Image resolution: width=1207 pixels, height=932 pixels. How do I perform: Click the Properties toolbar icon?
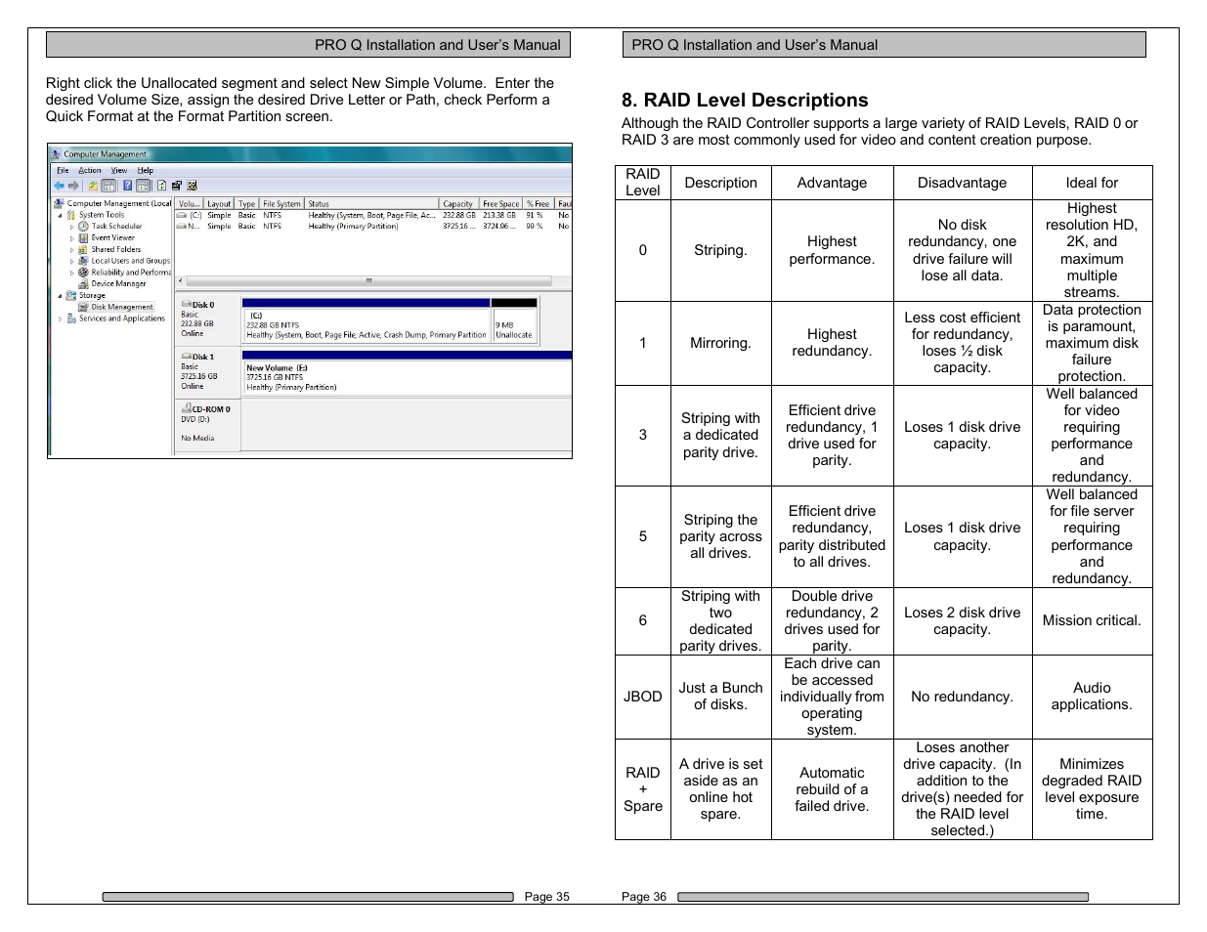tap(177, 186)
